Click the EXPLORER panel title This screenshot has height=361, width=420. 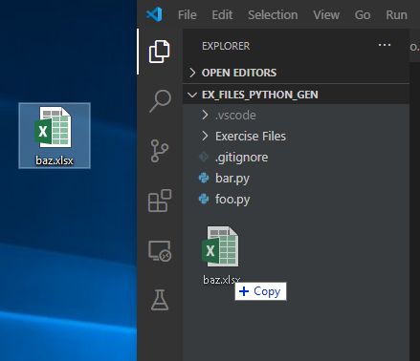(x=226, y=46)
